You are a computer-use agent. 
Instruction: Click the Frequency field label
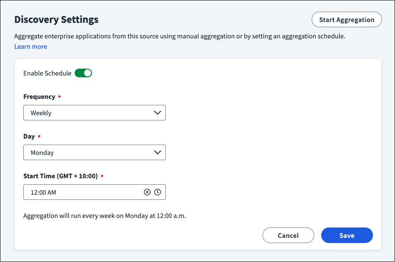(x=39, y=97)
